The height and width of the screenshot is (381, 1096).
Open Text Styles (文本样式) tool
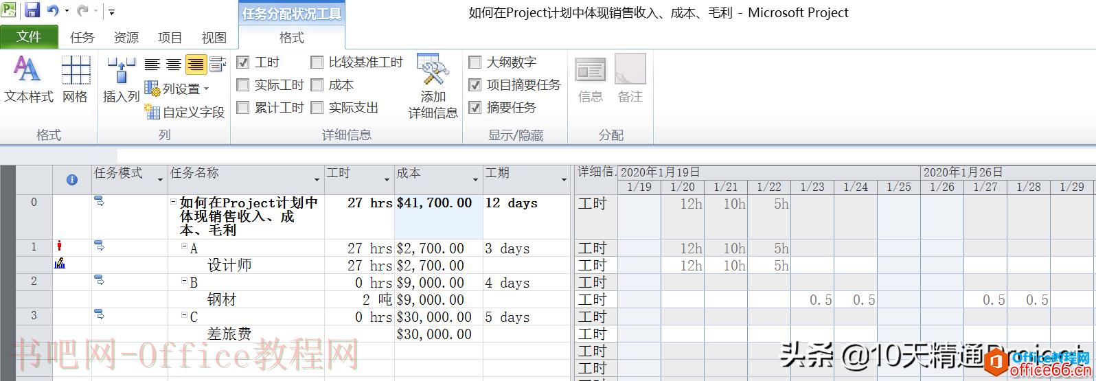click(x=28, y=80)
